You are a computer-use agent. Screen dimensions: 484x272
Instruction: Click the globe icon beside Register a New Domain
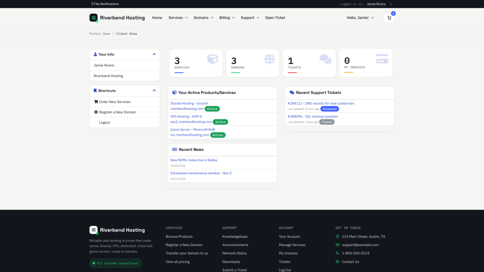tap(95, 112)
